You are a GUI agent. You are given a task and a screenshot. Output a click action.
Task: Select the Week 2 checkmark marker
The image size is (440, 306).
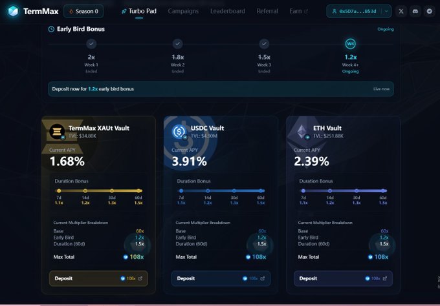pyautogui.click(x=178, y=44)
